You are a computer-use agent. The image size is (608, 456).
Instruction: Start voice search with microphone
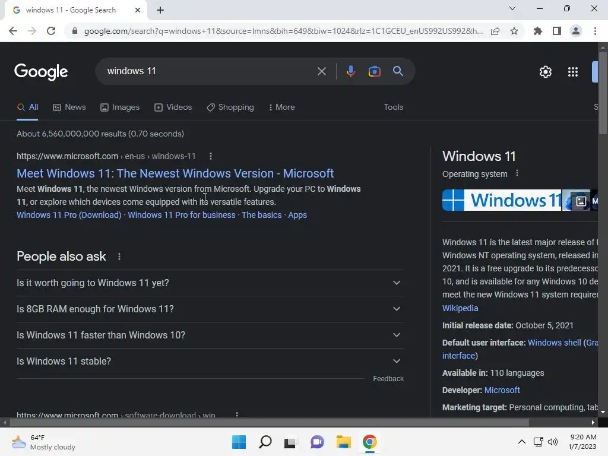click(x=350, y=71)
